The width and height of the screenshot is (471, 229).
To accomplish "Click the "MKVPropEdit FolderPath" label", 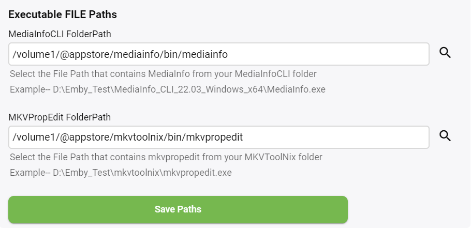I will [x=60, y=117].
